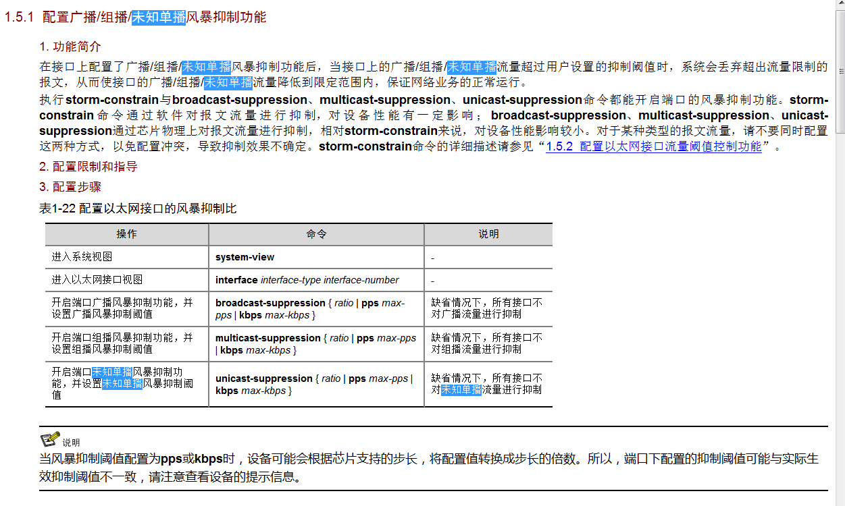Click the 开启端口组播风暴抑制功能 operation cell
Screen dimensions: 845x506
coord(127,344)
